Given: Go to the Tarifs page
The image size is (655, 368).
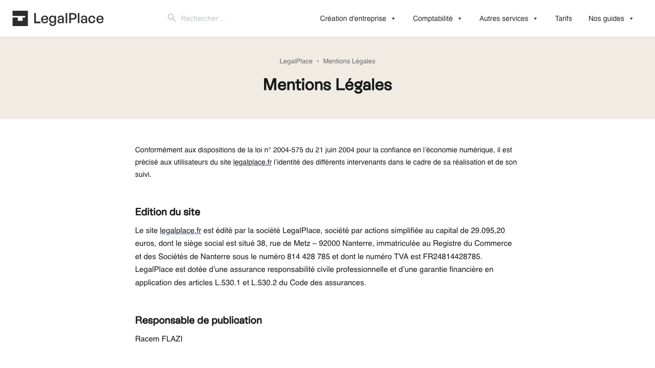Looking at the screenshot, I should [x=563, y=18].
